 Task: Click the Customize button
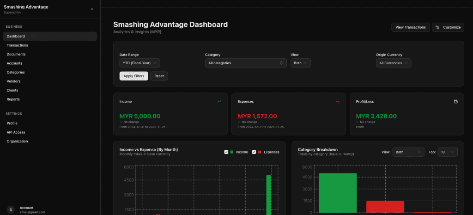tap(448, 27)
